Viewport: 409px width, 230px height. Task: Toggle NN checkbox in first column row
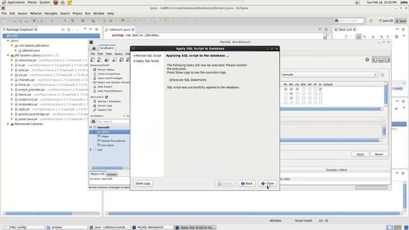click(x=291, y=89)
